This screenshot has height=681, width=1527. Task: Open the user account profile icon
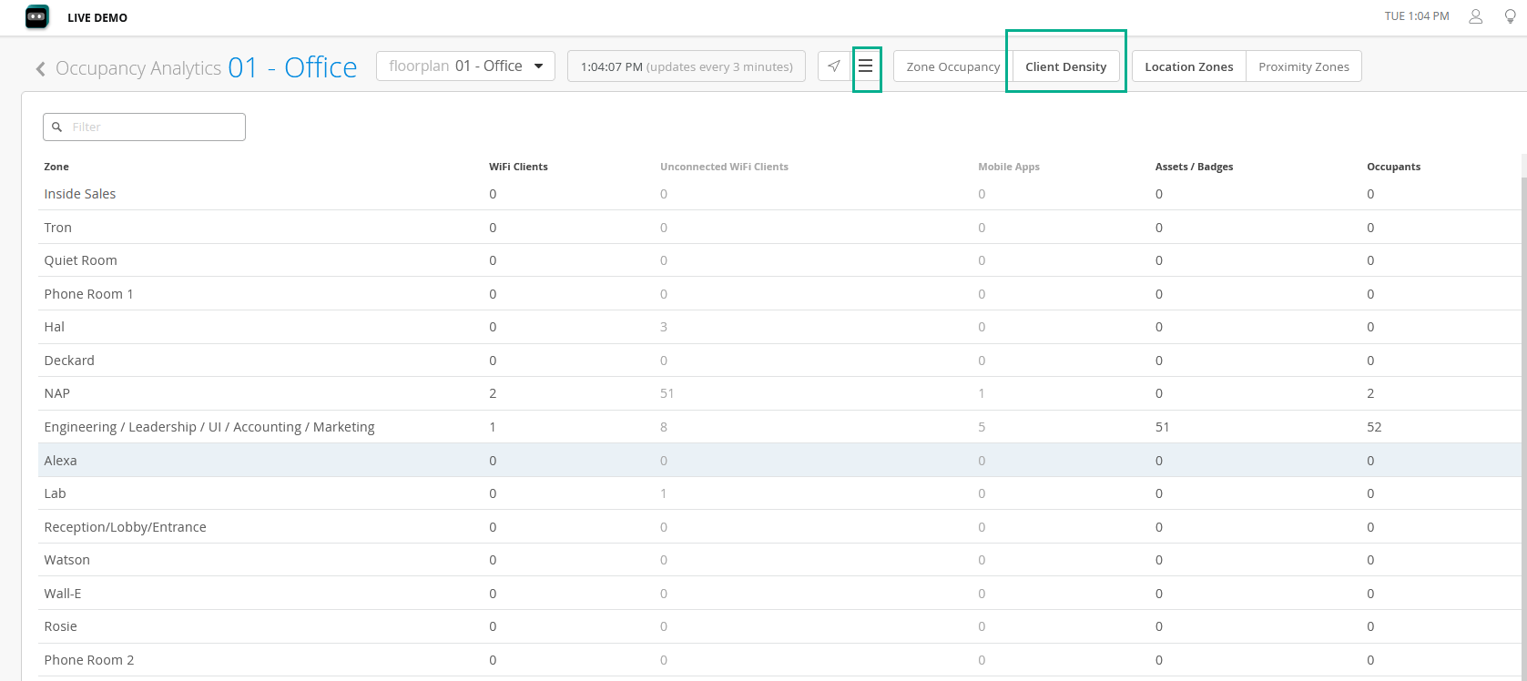[x=1476, y=16]
